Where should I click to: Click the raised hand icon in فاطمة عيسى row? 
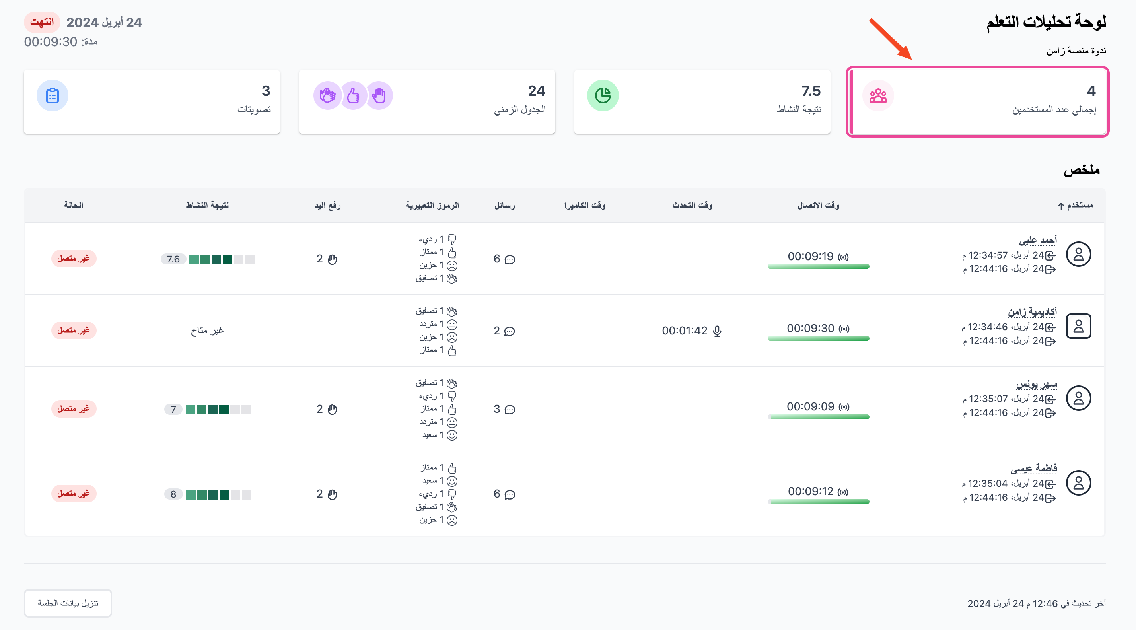pos(333,495)
